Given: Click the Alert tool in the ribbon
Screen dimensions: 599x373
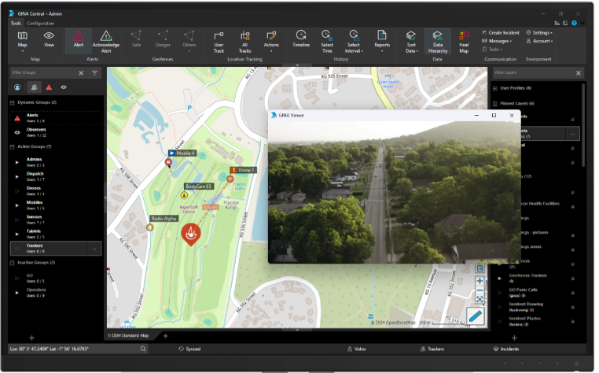Looking at the screenshot, I should pos(79,39).
